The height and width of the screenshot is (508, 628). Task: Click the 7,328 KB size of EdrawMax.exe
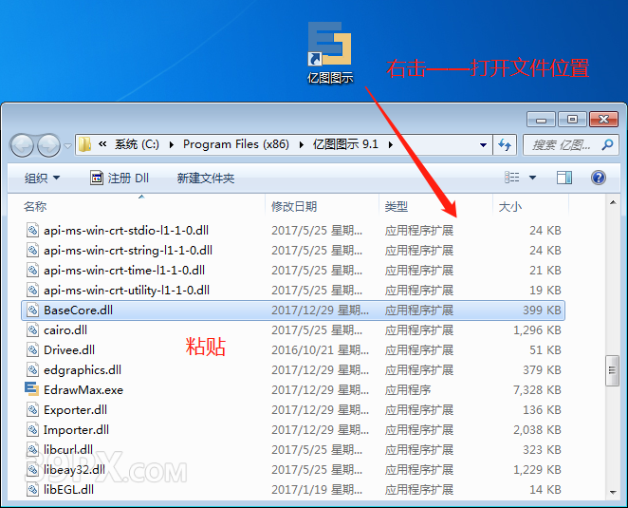pyautogui.click(x=537, y=390)
